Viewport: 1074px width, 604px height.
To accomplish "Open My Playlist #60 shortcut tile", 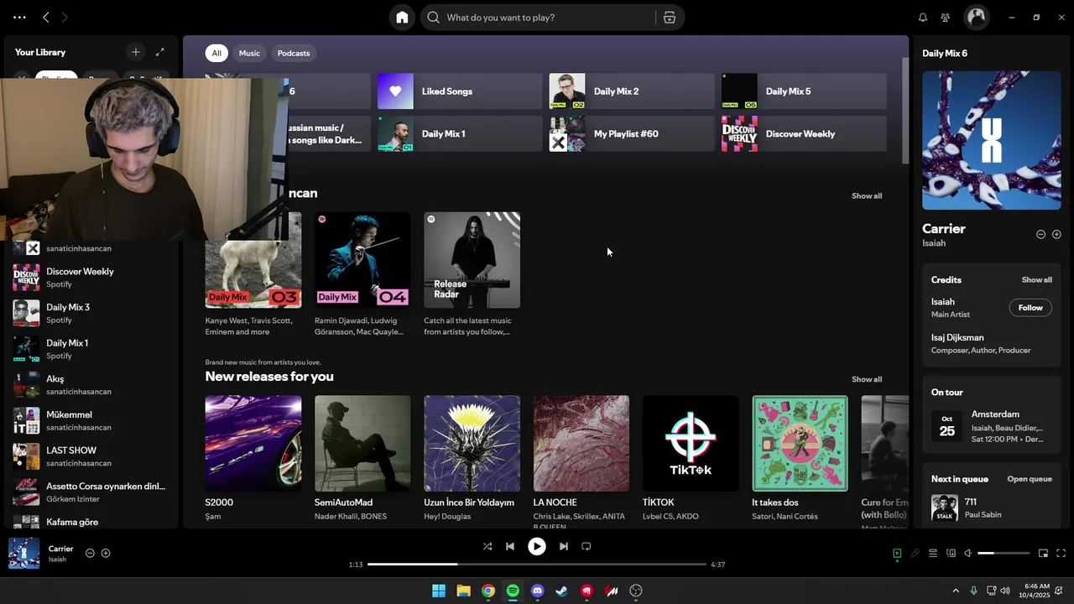I will point(632,133).
